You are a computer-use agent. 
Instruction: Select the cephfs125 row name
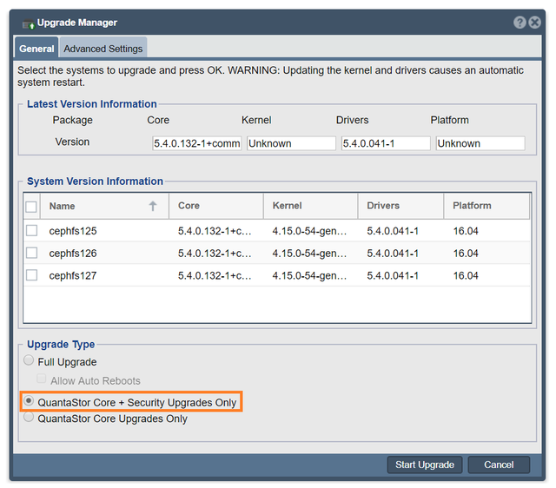[73, 231]
